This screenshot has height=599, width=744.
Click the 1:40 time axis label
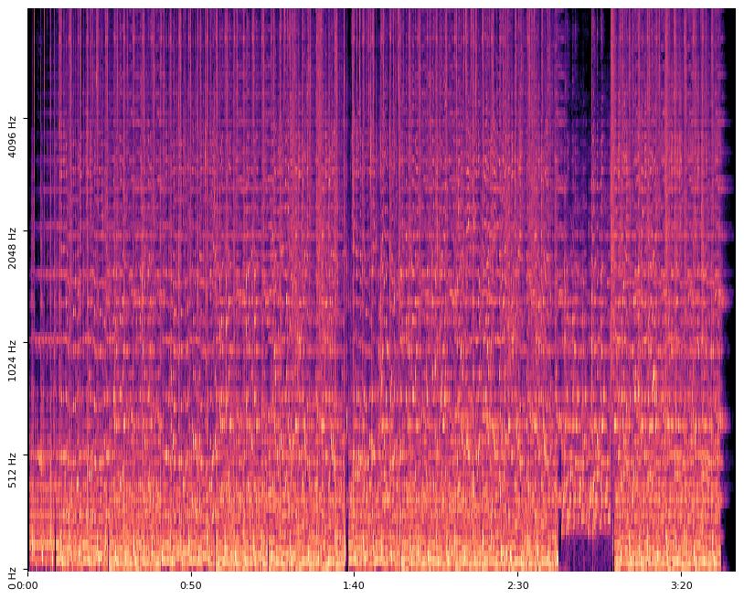pyautogui.click(x=354, y=585)
